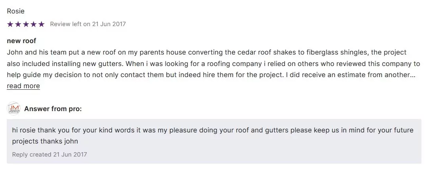The height and width of the screenshot is (170, 429).
Task: Click the third, middle rating star
Action: [26, 24]
